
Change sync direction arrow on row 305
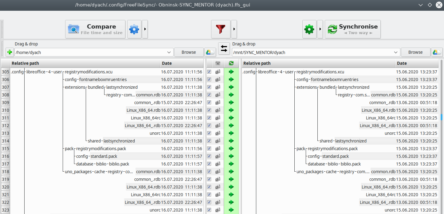(x=231, y=72)
